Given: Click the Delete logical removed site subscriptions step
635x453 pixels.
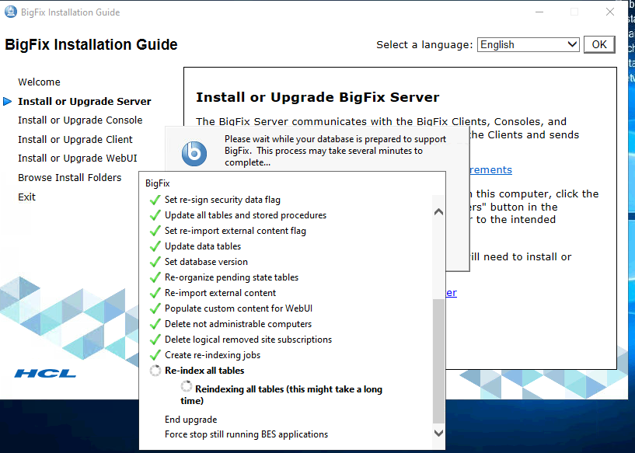Looking at the screenshot, I should [x=248, y=340].
